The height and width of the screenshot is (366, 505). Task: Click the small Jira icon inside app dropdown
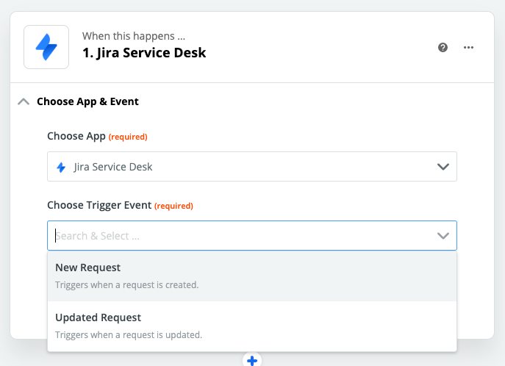(x=61, y=167)
